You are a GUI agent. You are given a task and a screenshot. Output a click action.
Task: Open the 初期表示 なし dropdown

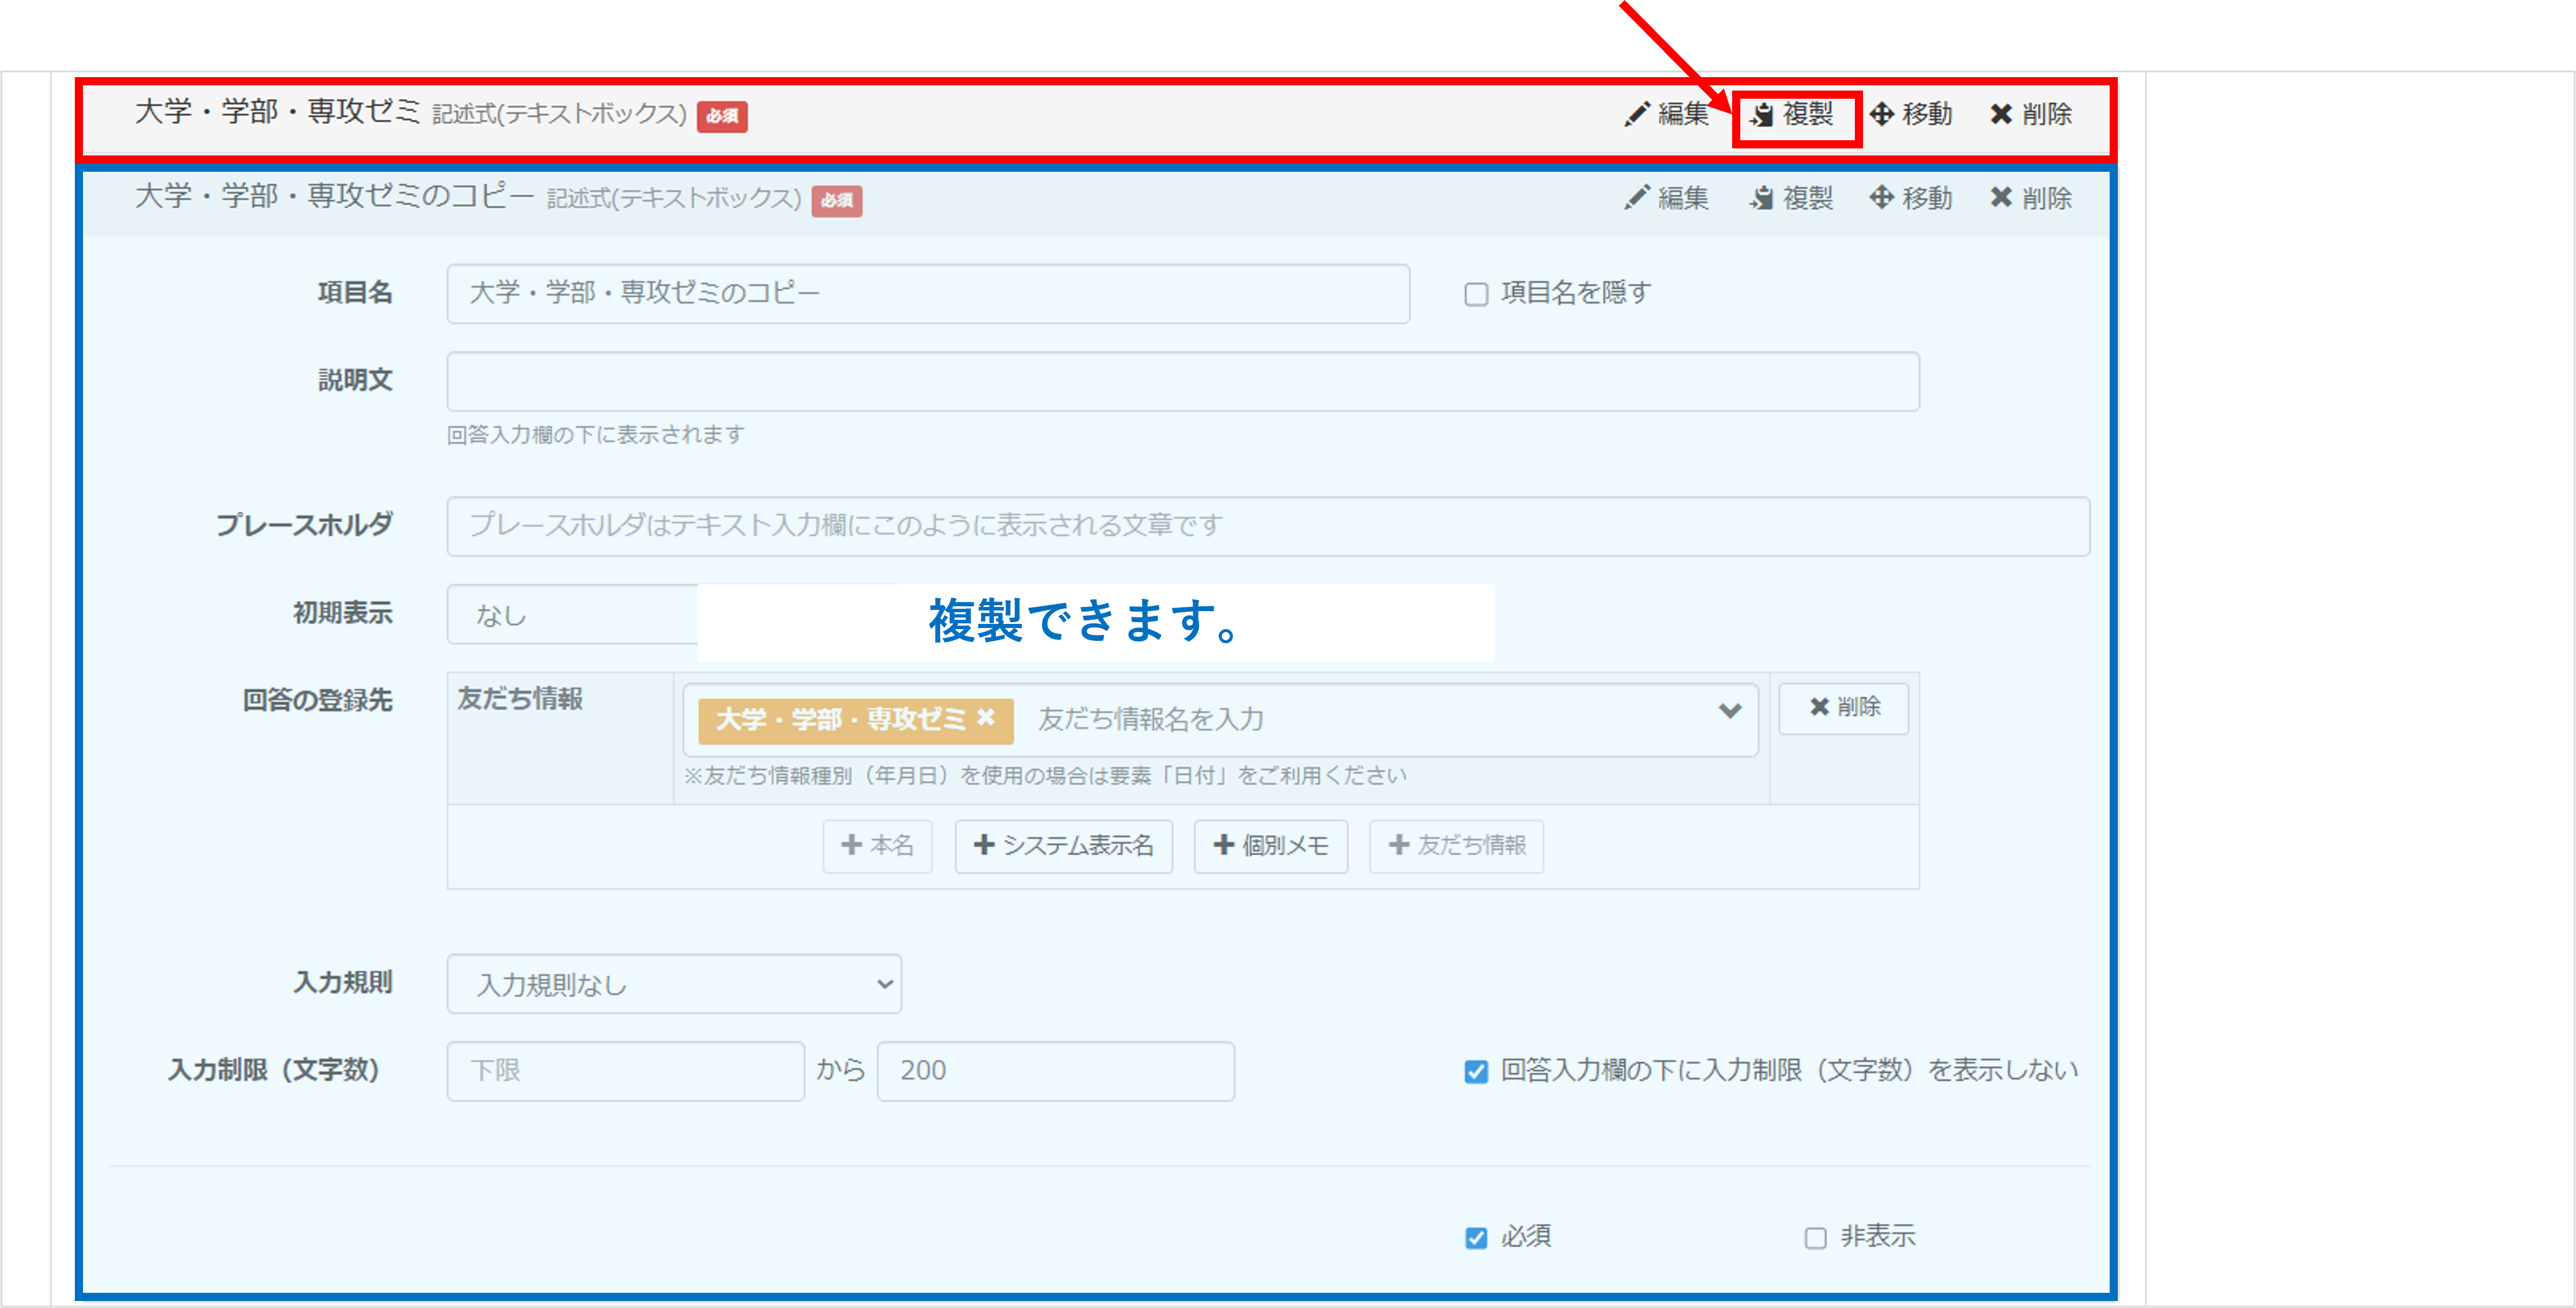(x=572, y=615)
